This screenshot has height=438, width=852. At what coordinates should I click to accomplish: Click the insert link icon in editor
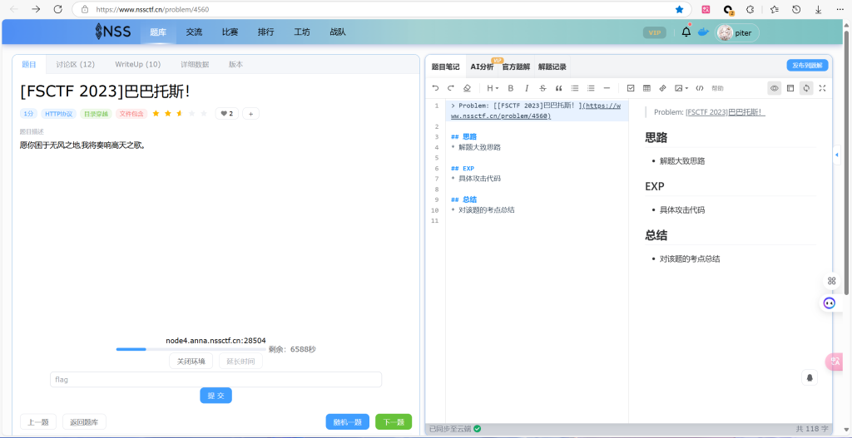click(662, 88)
